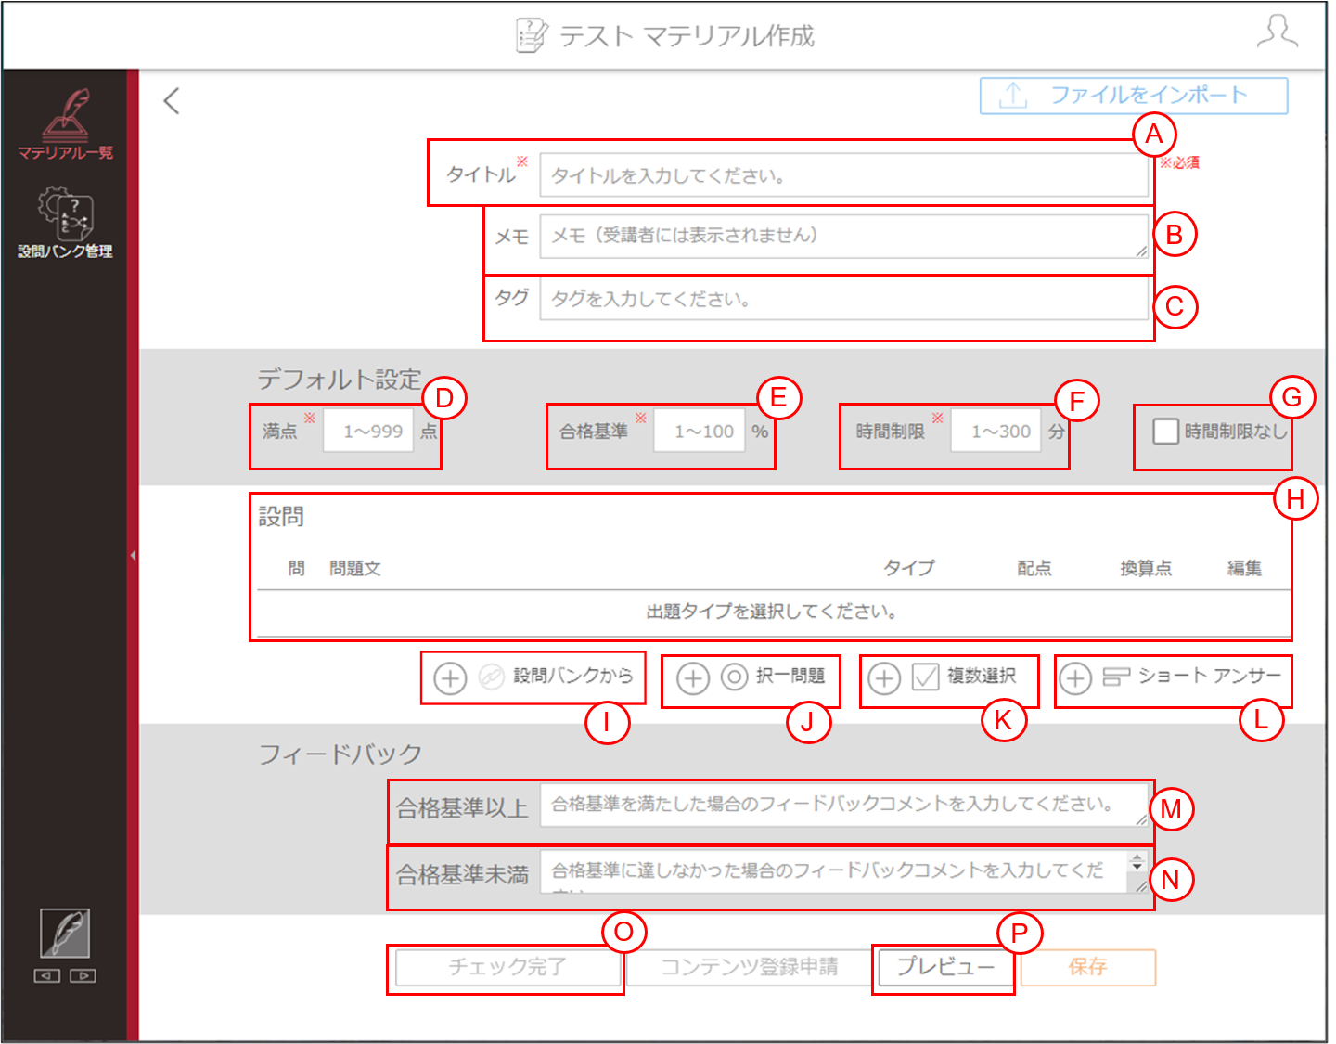The width and height of the screenshot is (1336, 1044).
Task: Focus the 合格基準以上 feedback text area
Action: [x=844, y=805]
